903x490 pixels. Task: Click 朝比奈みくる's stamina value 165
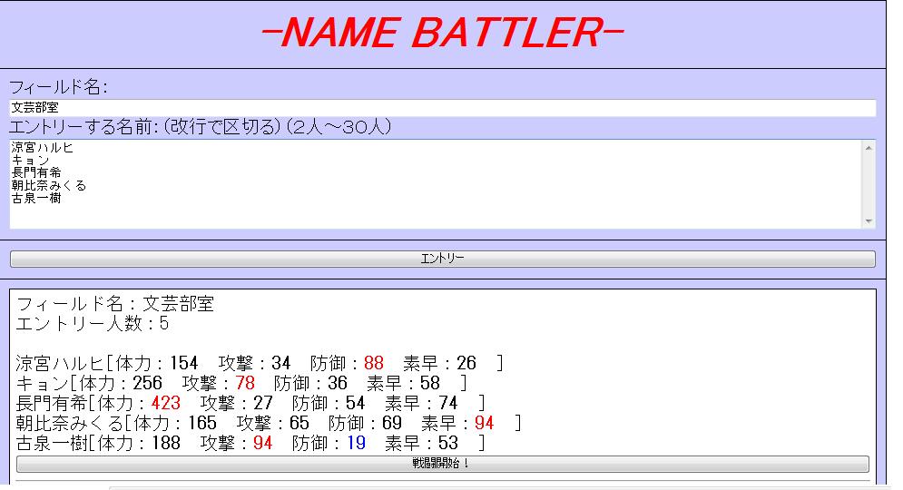[202, 423]
